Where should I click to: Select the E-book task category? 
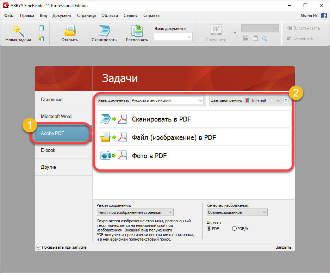tap(48, 150)
